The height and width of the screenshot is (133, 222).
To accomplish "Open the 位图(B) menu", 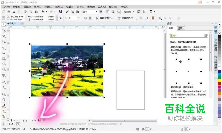I will tap(70, 7).
